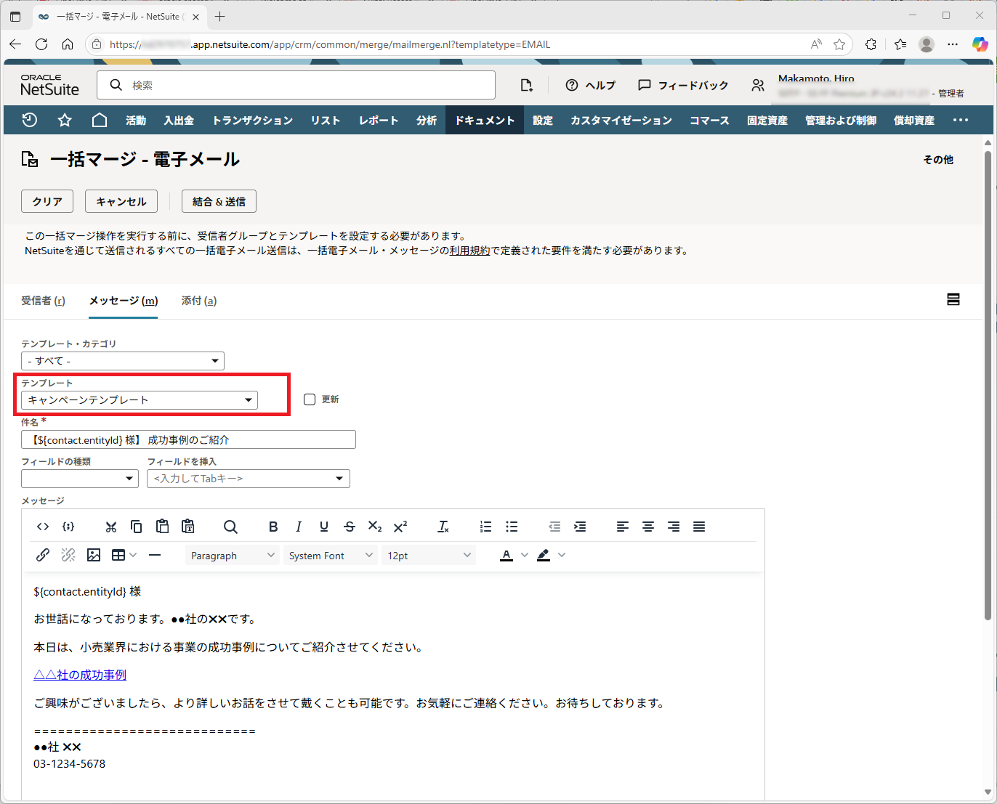
Task: Insert a bulleted list
Action: [x=512, y=527]
